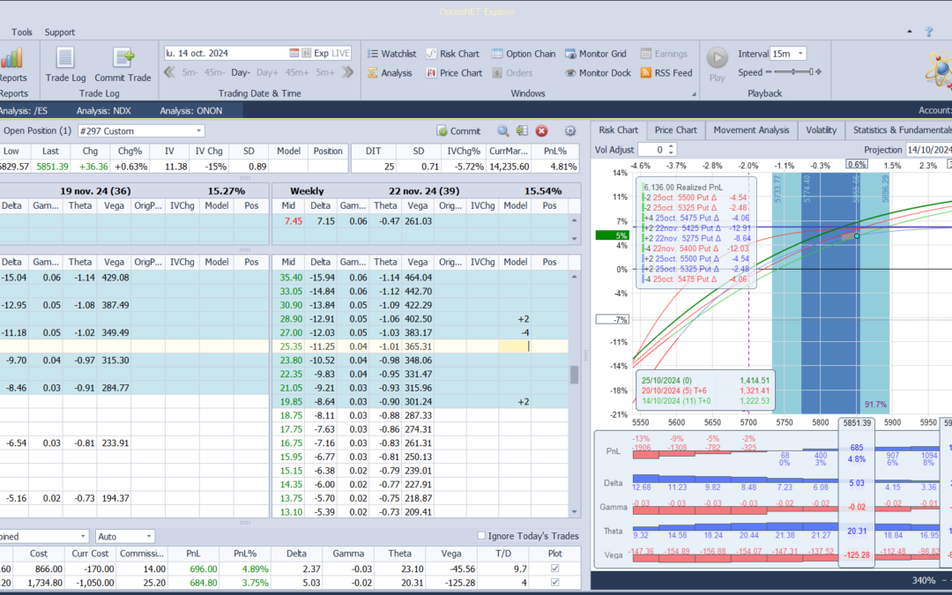Switch to the Volatility tab
Image resolution: width=952 pixels, height=595 pixels.
click(x=821, y=130)
